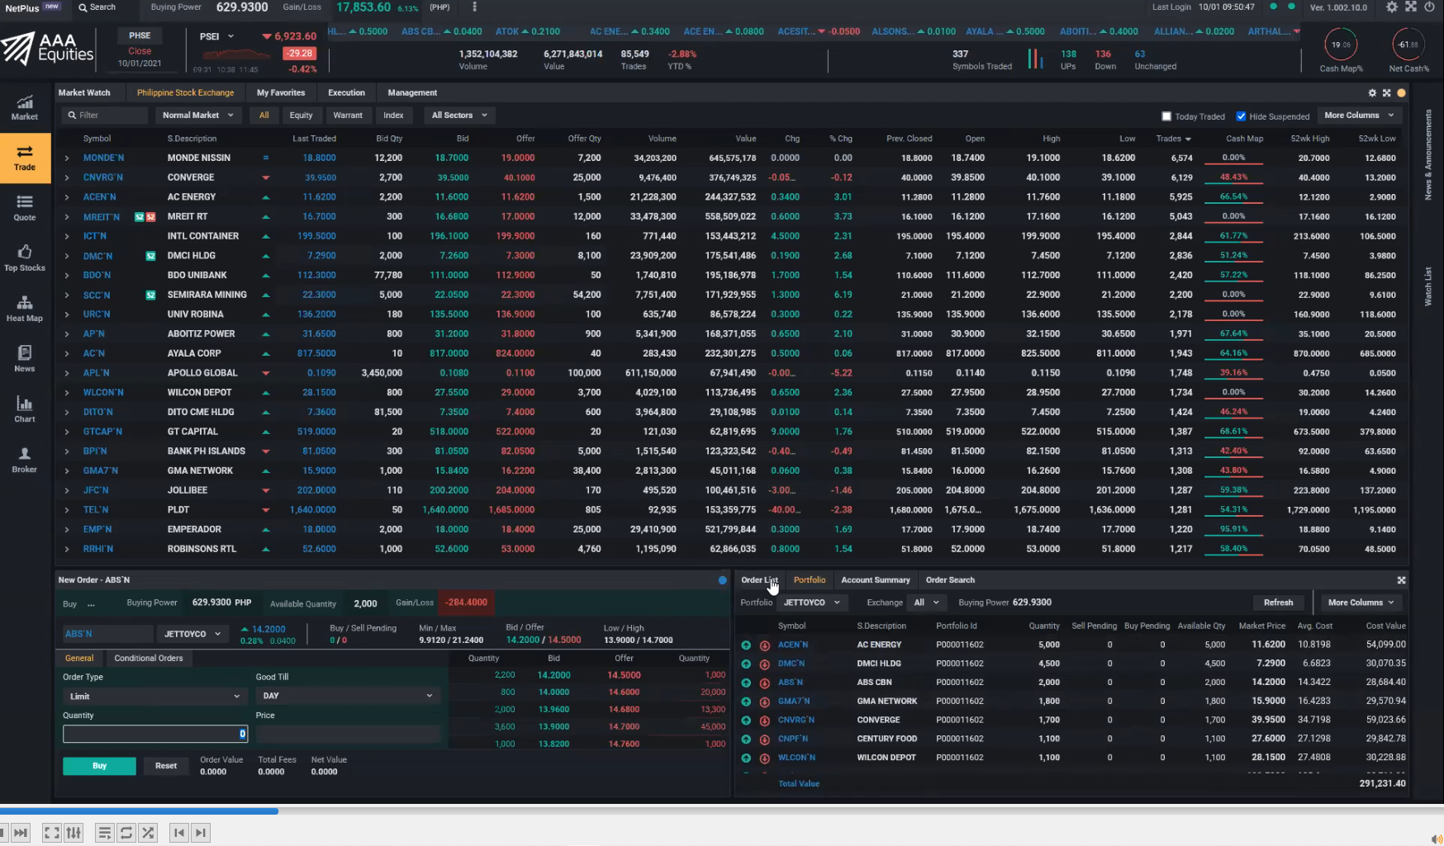
Task: Click the player previous chapter button
Action: [178, 833]
